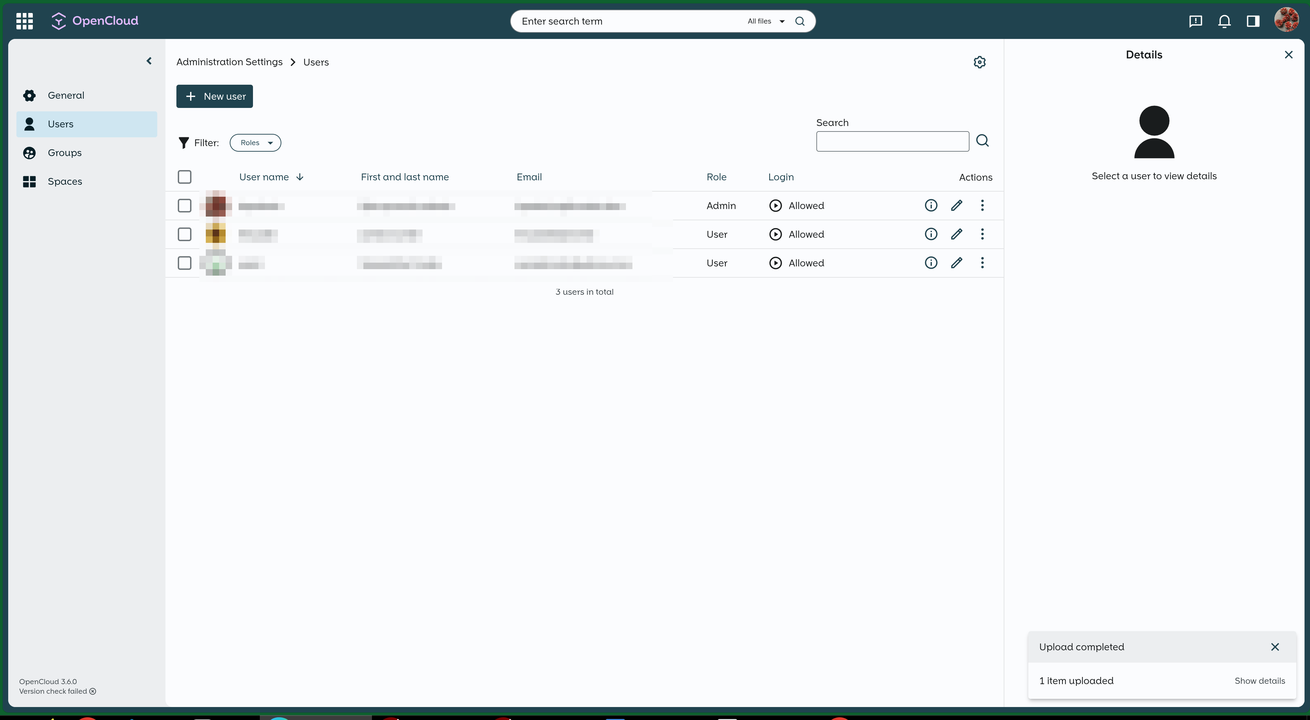Open the application switcher grid
The height and width of the screenshot is (720, 1310).
(x=24, y=21)
